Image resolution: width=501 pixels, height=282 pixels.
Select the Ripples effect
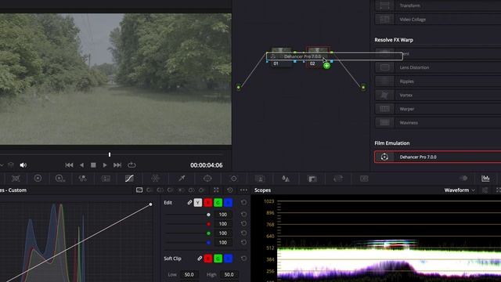point(438,81)
